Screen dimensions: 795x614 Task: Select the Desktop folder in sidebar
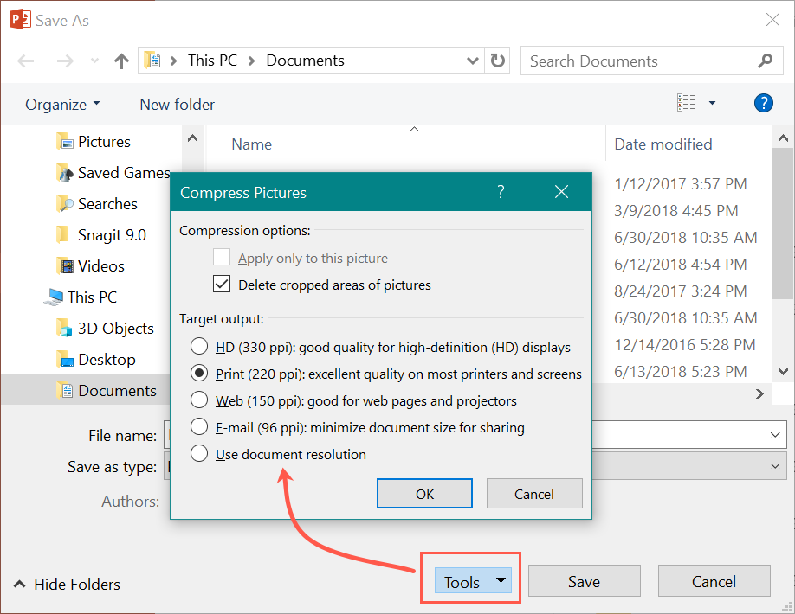pyautogui.click(x=106, y=360)
